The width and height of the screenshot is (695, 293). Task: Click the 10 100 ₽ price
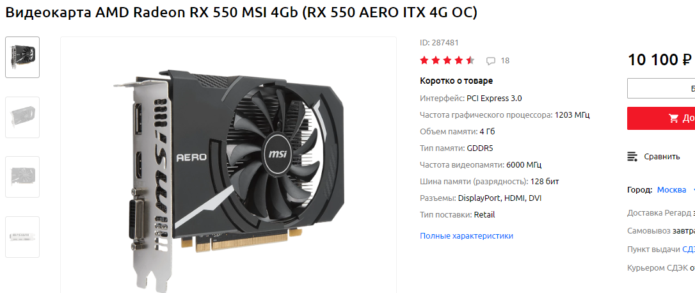click(660, 60)
